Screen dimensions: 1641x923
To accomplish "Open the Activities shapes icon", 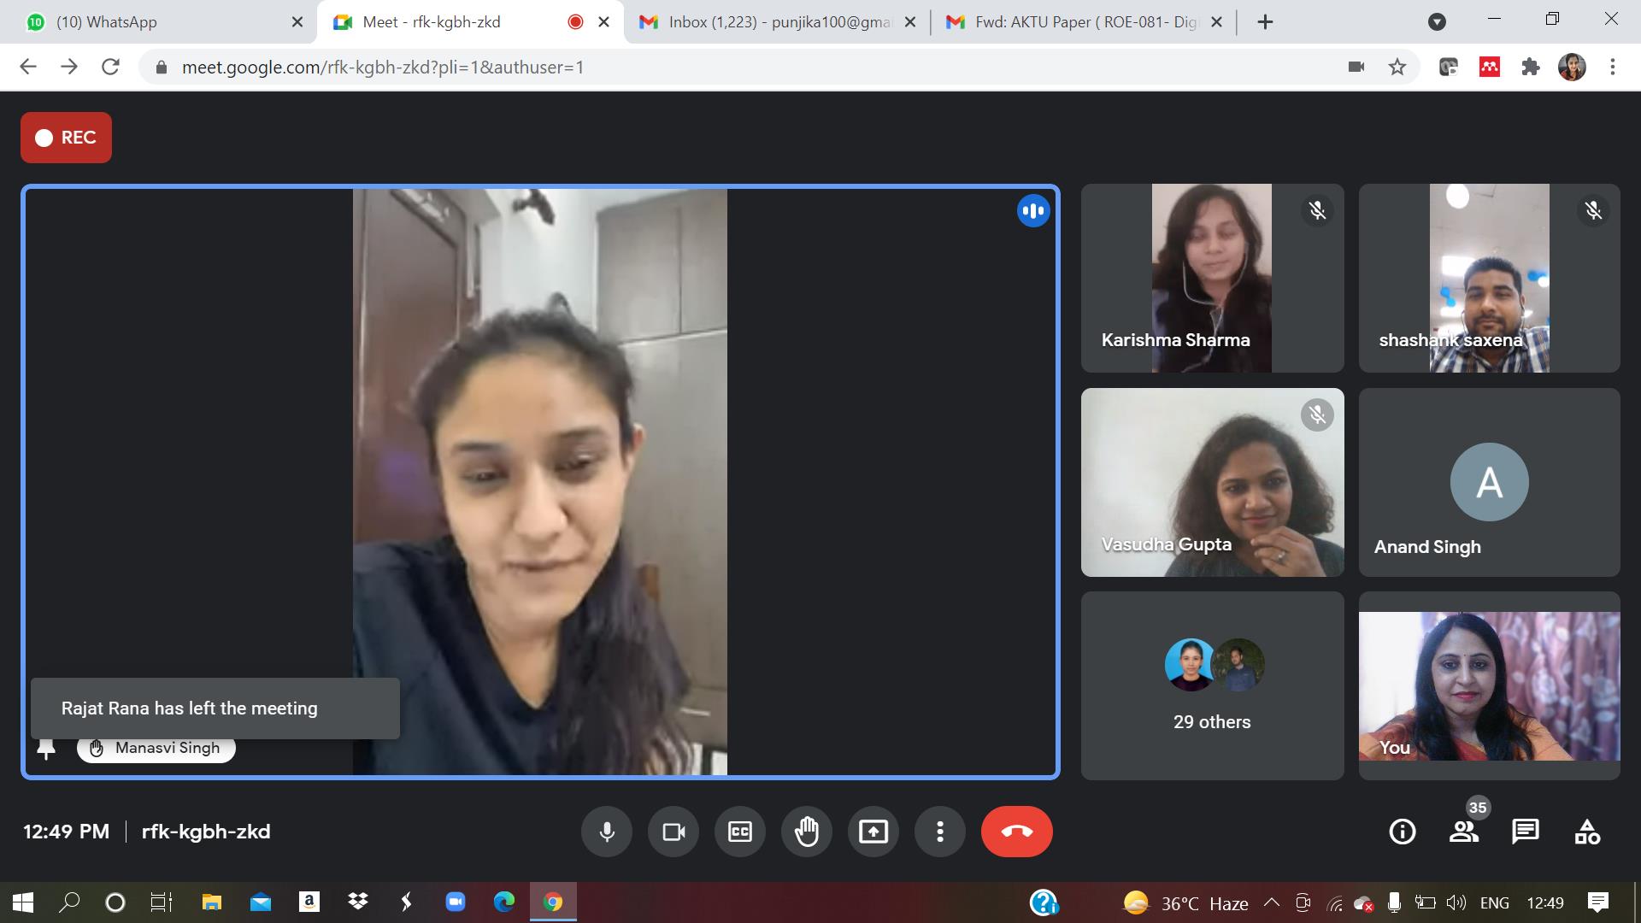I will (x=1587, y=832).
